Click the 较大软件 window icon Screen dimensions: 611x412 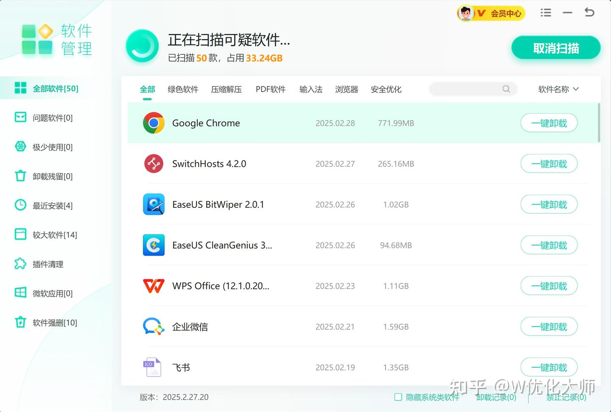click(20, 234)
